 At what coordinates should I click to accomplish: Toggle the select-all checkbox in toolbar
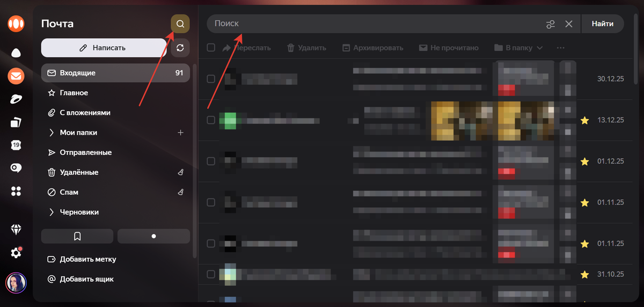point(211,48)
